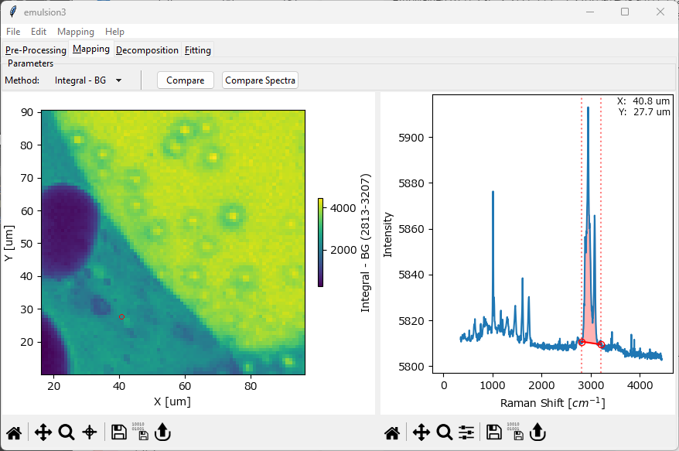Reset the map view with the home icon
This screenshot has width=679, height=451.
pos(14,432)
